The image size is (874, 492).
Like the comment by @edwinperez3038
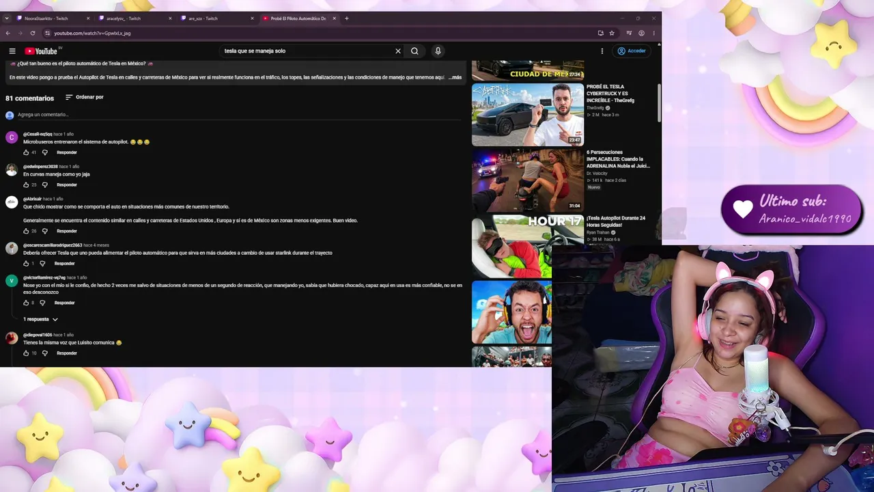[x=26, y=185]
